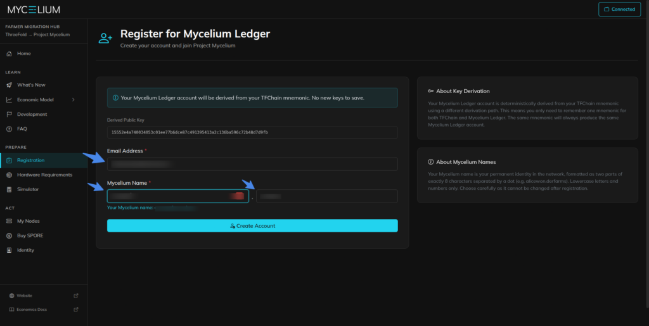Click the Connected wallet button
Viewport: 649px width, 326px height.
619,9
